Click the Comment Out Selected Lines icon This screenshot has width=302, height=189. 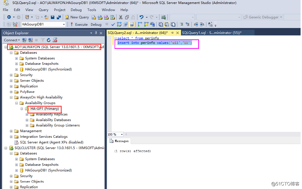[x=182, y=24]
